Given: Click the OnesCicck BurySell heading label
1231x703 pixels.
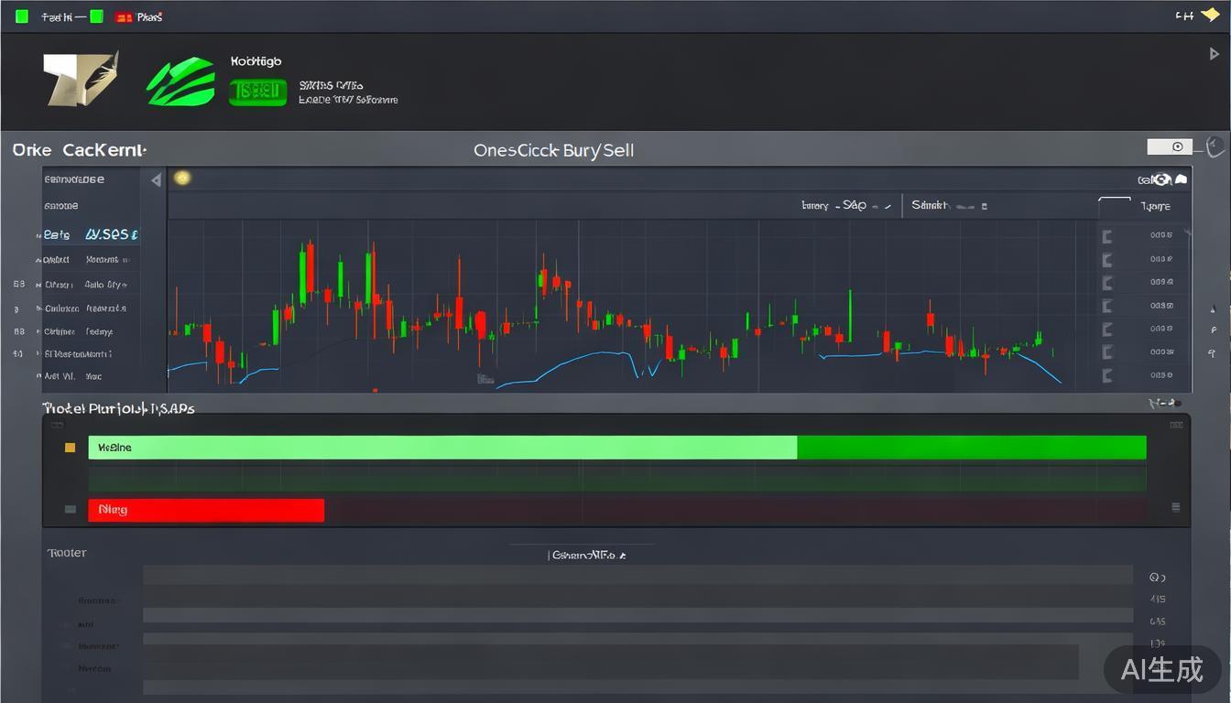Looking at the screenshot, I should pyautogui.click(x=553, y=150).
